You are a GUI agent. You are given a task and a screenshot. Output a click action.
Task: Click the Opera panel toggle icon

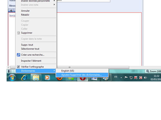10,71
